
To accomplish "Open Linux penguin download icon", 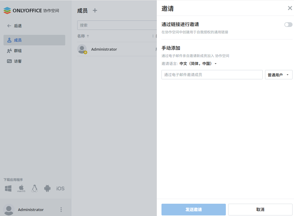I will (35, 188).
